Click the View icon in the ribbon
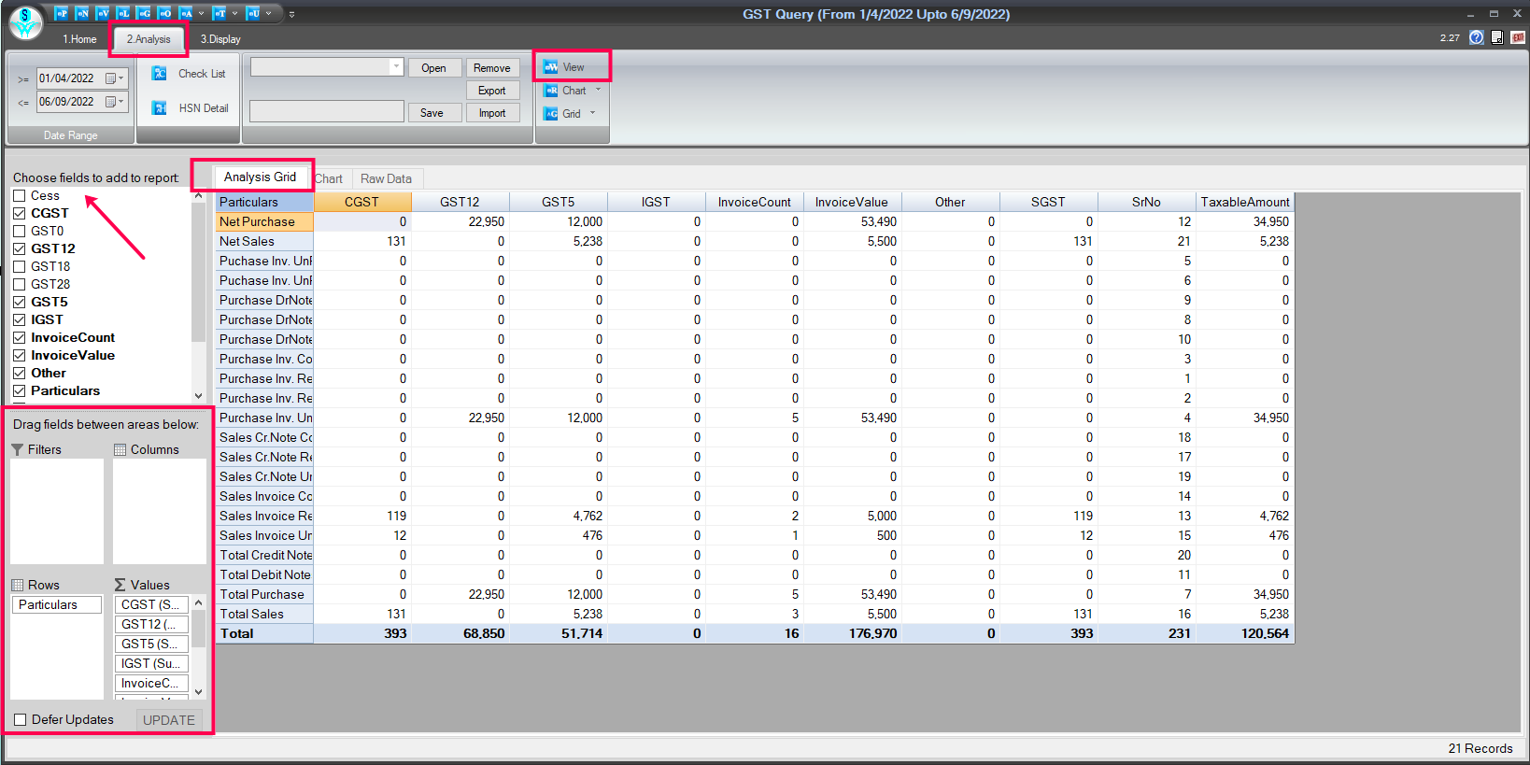Screen dimensions: 1530x765 (x=551, y=67)
